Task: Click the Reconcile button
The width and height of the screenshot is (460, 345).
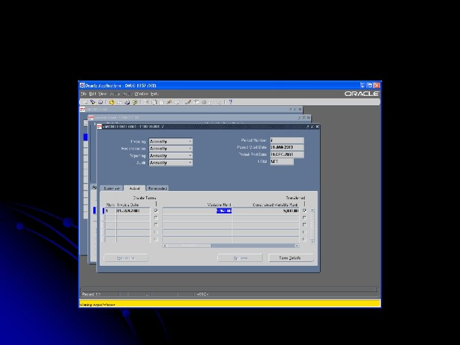Action: coord(126,258)
